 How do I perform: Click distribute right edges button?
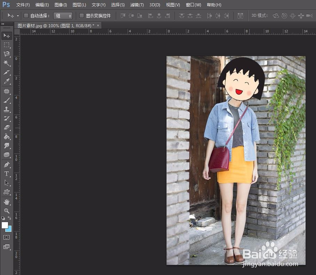(226, 16)
